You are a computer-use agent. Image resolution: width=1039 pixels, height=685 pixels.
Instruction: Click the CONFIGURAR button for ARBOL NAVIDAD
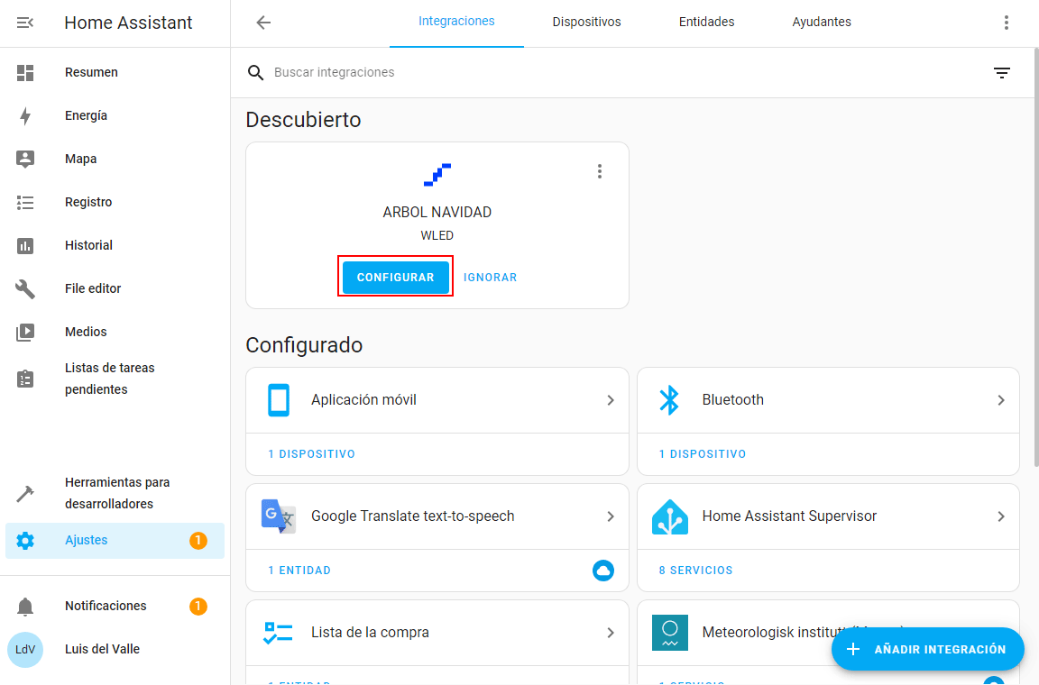[x=396, y=277]
